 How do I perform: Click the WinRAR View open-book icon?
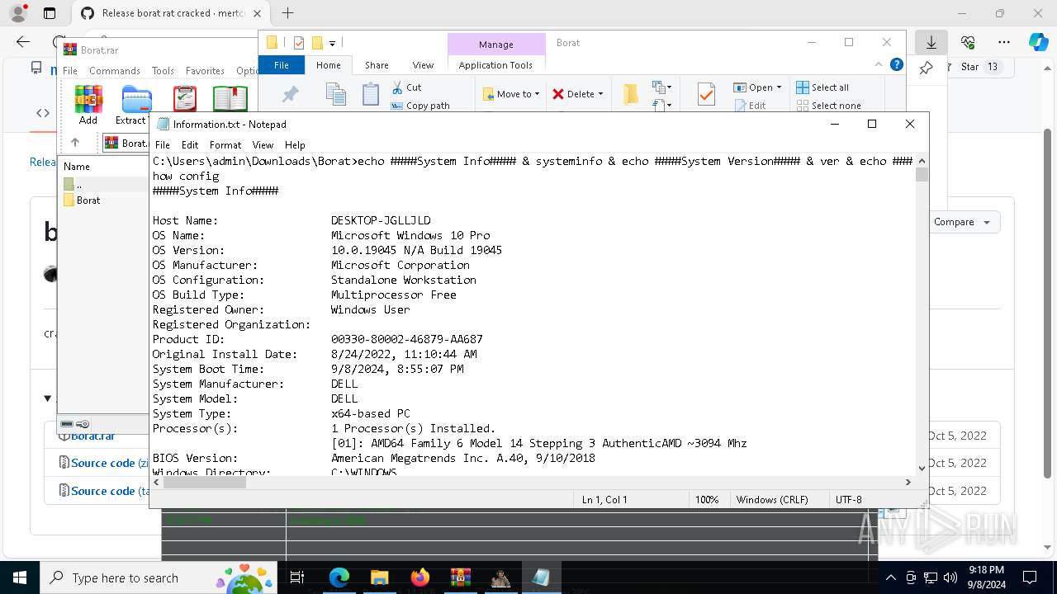[x=230, y=99]
